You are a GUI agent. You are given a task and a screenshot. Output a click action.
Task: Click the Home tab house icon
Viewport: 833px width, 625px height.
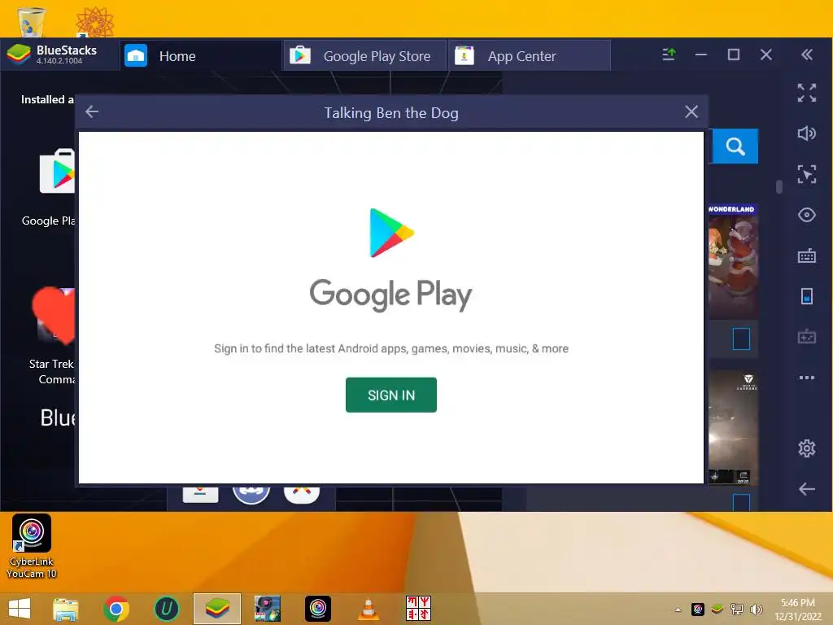pos(136,56)
